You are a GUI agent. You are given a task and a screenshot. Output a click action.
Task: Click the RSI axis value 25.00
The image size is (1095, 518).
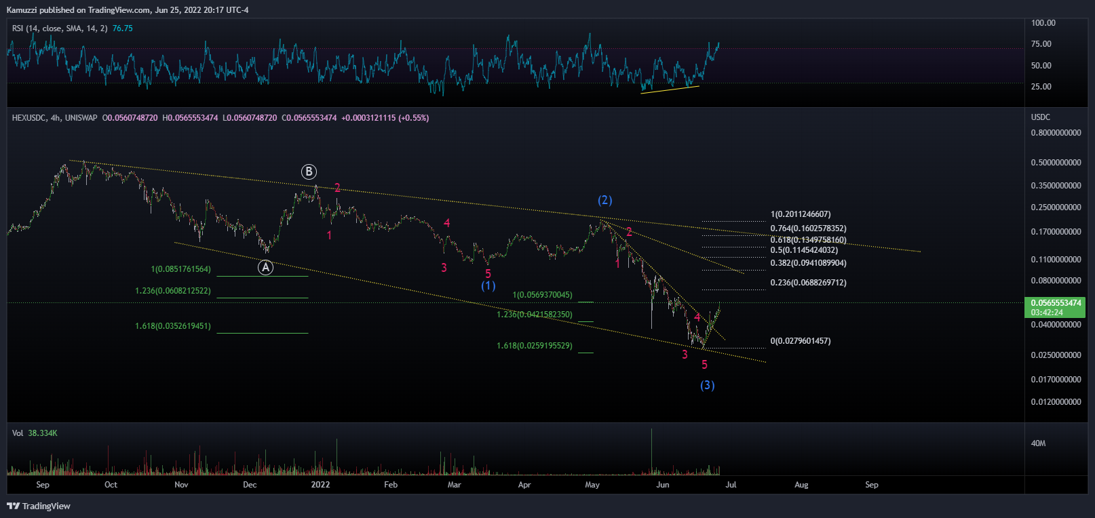coord(1041,87)
